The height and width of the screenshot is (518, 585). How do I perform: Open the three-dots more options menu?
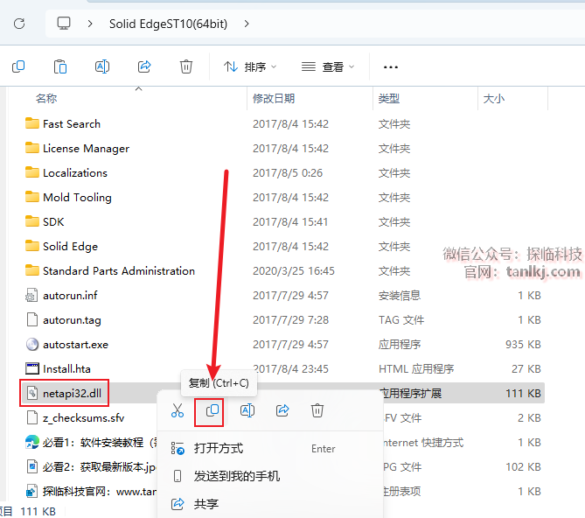(x=391, y=67)
